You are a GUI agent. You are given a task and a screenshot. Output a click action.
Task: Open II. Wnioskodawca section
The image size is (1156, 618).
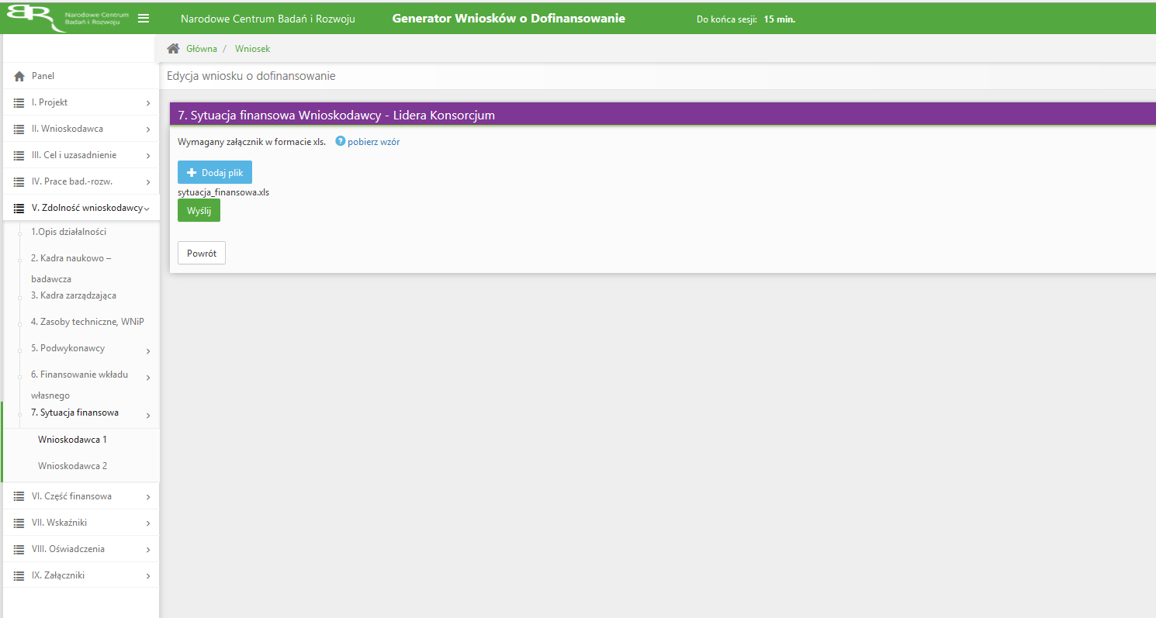click(x=80, y=129)
